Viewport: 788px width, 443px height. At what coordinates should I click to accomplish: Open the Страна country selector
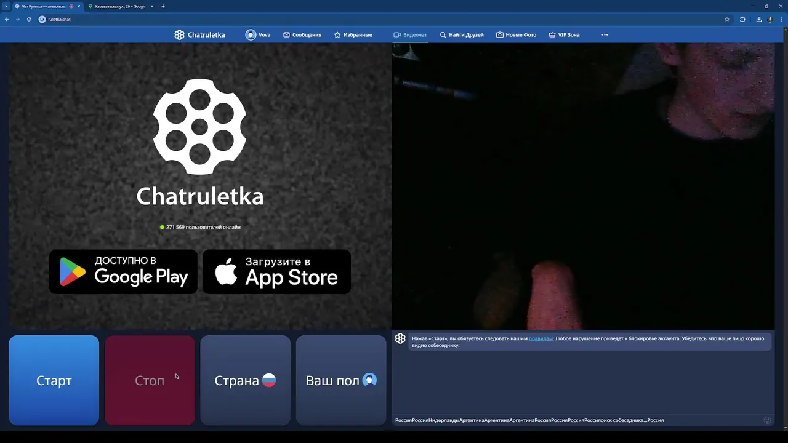(x=245, y=380)
